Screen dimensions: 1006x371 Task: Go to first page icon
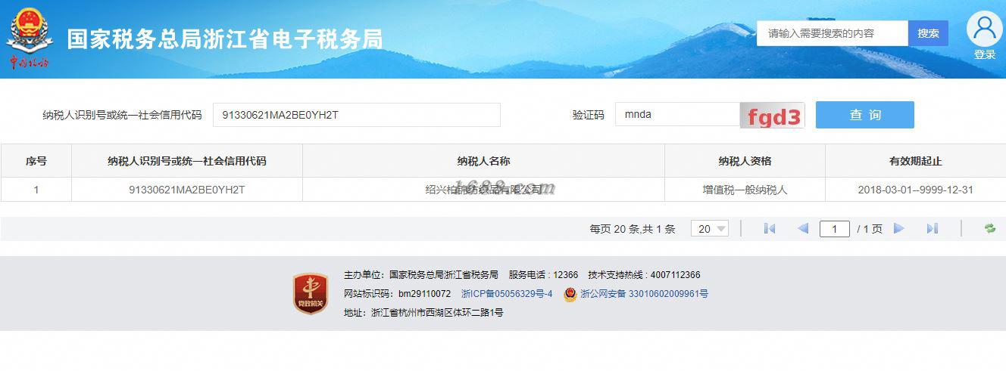(770, 228)
